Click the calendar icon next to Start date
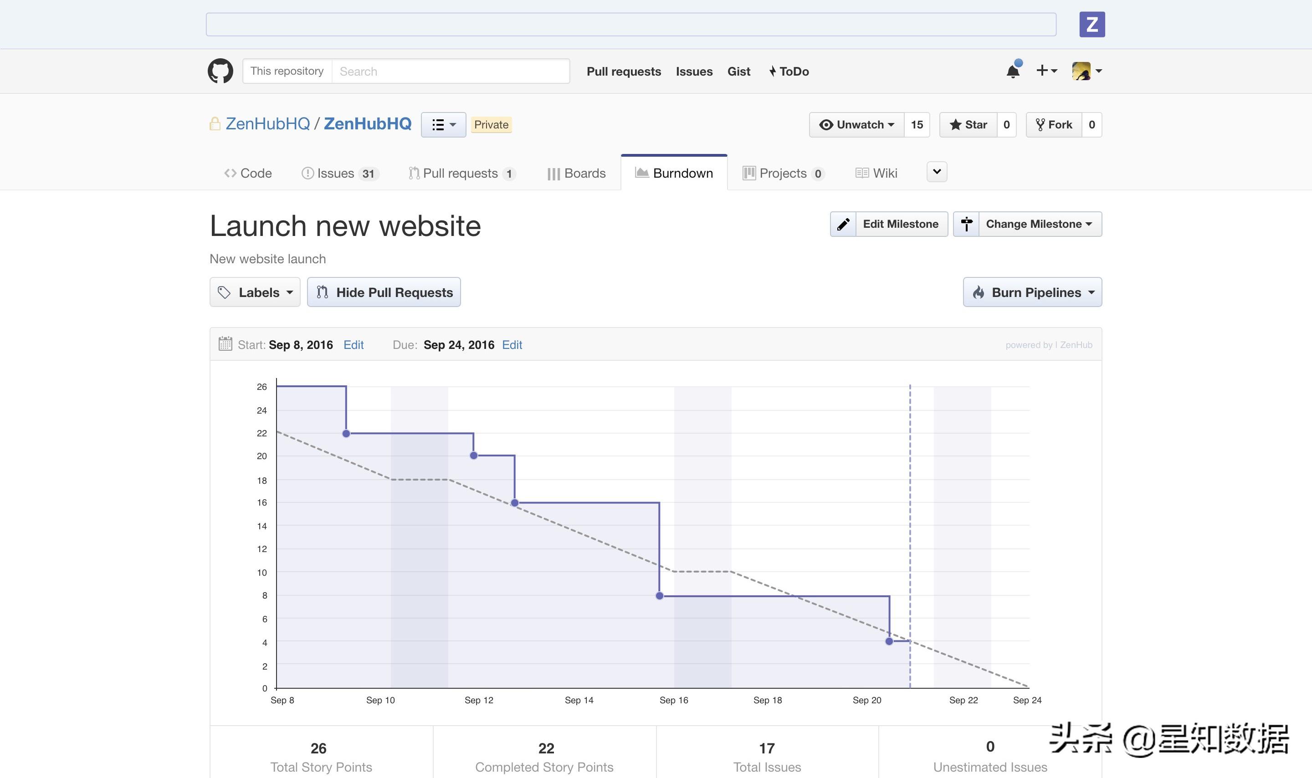Image resolution: width=1312 pixels, height=778 pixels. tap(225, 344)
